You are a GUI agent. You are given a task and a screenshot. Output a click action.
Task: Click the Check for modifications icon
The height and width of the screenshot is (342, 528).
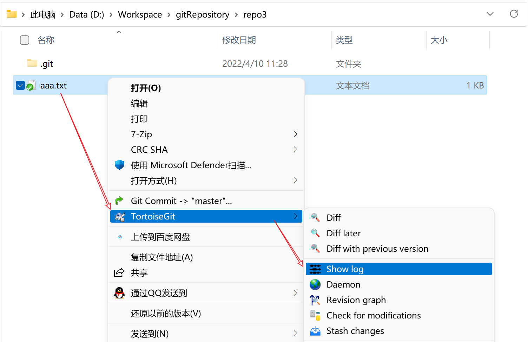[315, 315]
